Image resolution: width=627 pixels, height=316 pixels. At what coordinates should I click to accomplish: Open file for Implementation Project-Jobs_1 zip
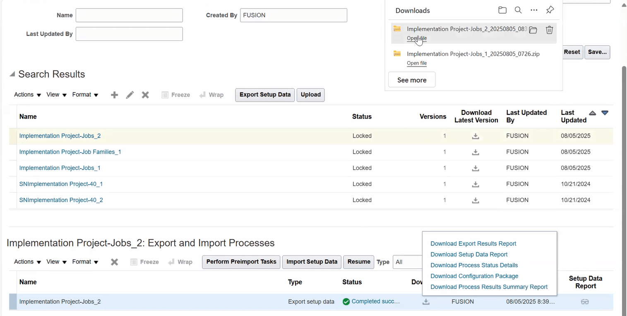(x=417, y=63)
